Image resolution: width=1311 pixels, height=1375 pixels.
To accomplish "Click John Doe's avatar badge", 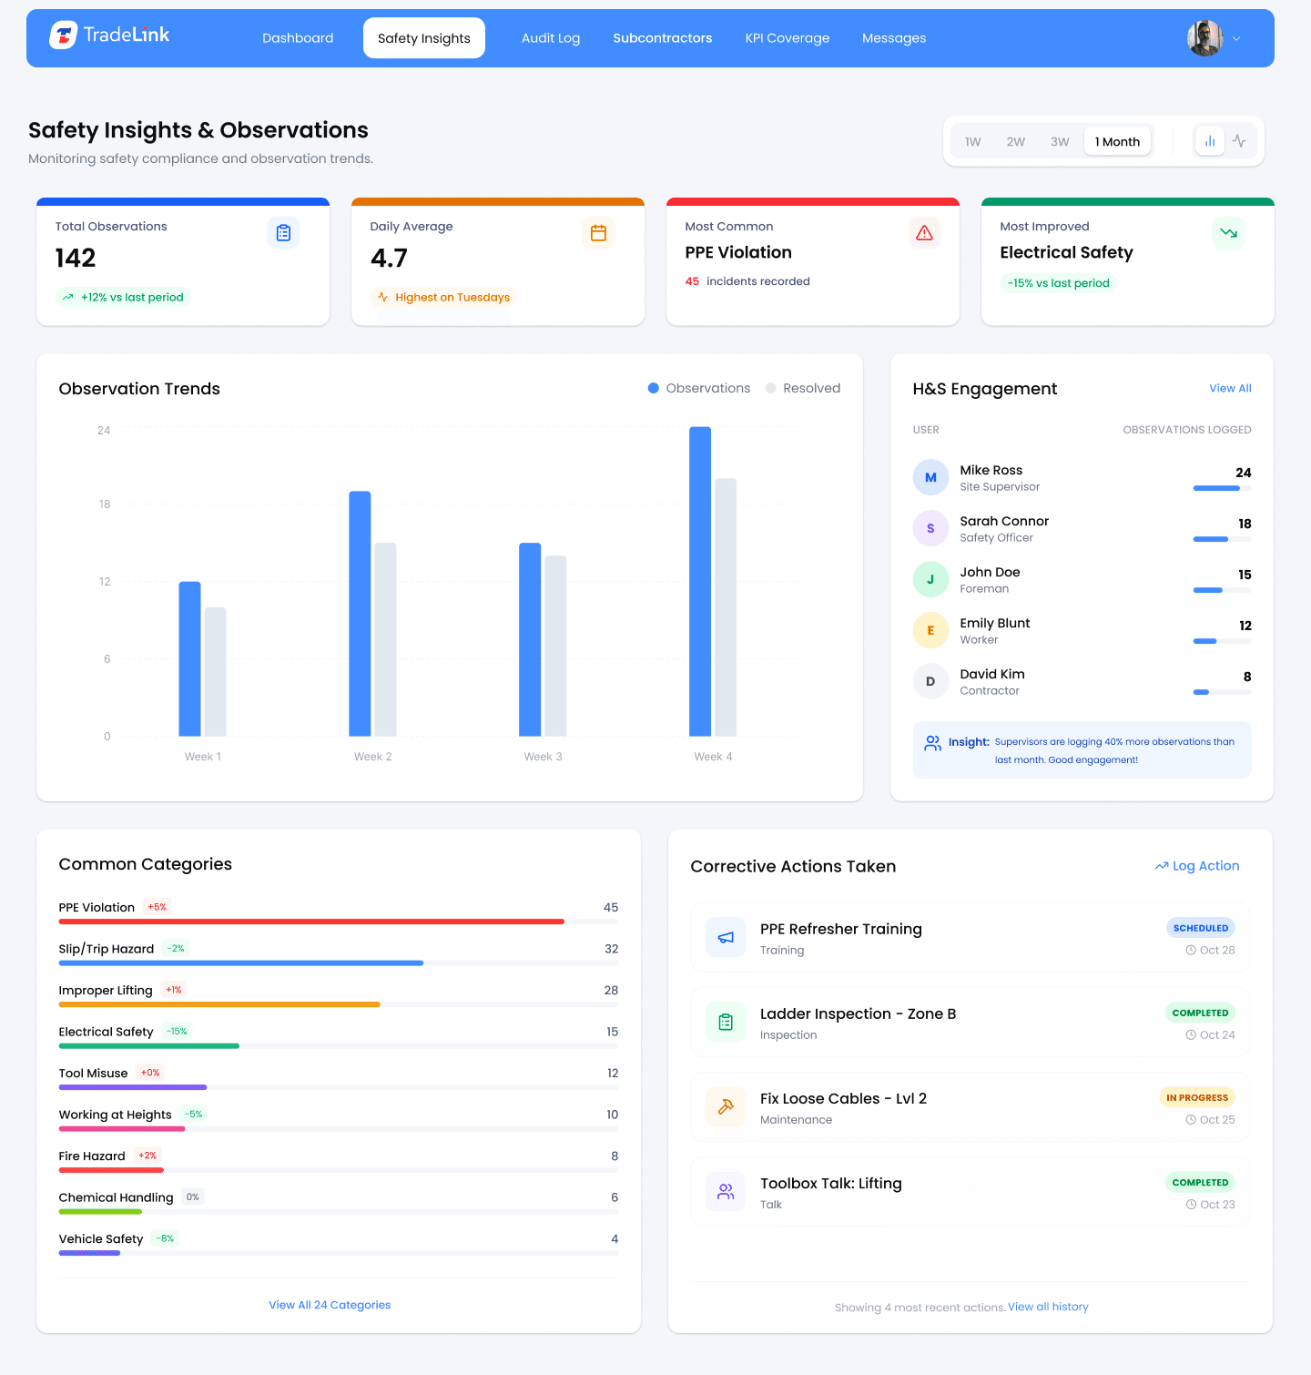I will pyautogui.click(x=930, y=579).
